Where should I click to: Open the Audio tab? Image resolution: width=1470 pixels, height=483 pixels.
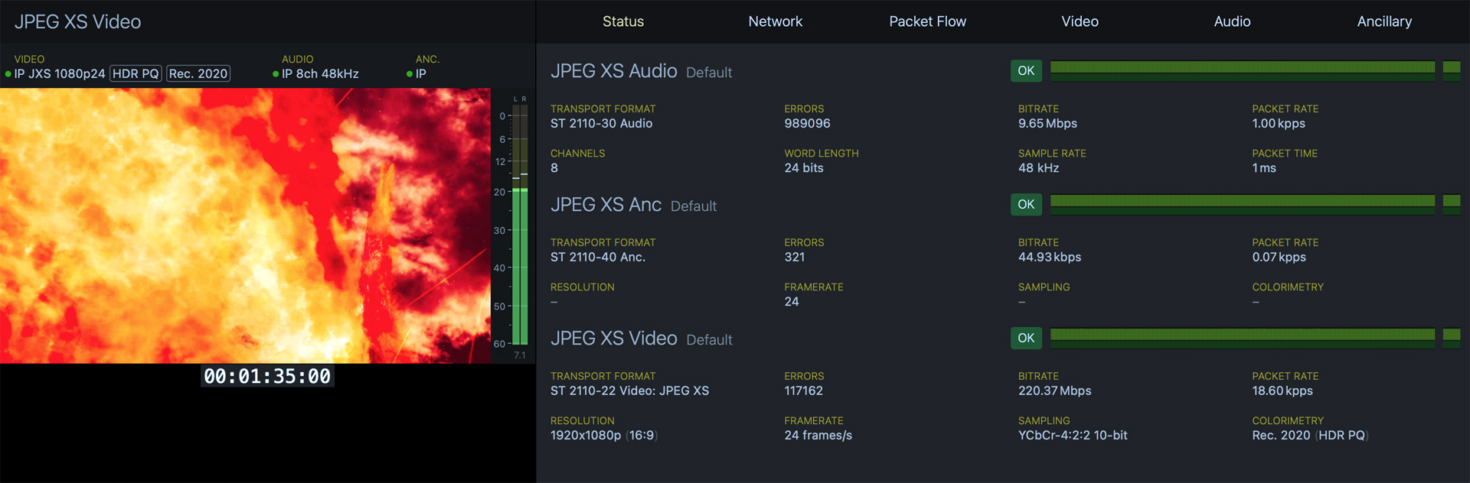[x=1233, y=21]
